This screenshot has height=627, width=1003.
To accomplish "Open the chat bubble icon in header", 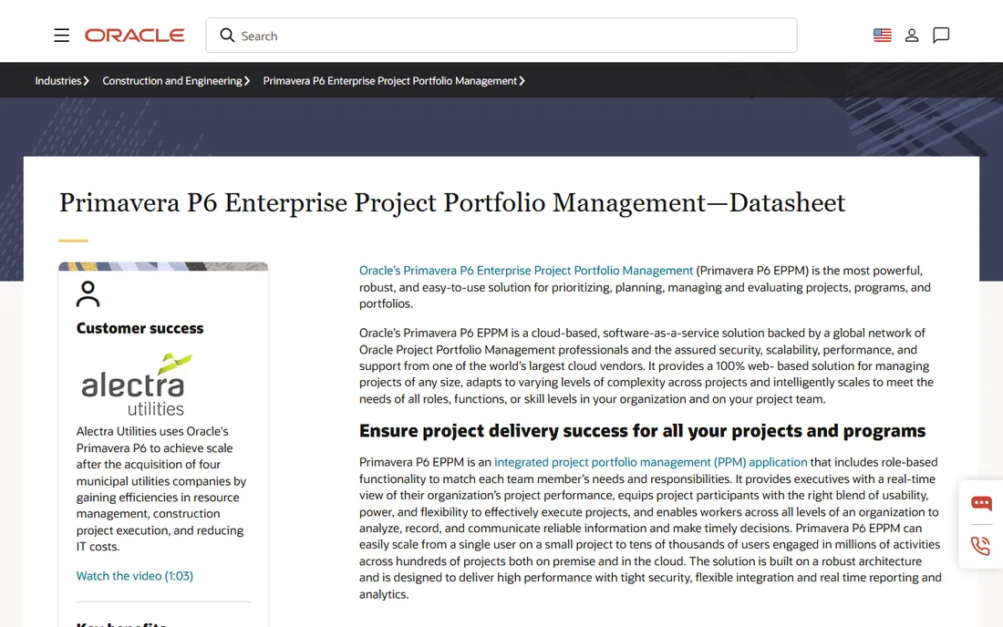I will click(941, 36).
